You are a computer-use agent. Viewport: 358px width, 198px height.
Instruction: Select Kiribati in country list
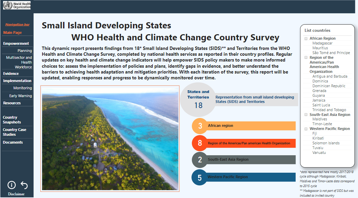click(x=318, y=138)
